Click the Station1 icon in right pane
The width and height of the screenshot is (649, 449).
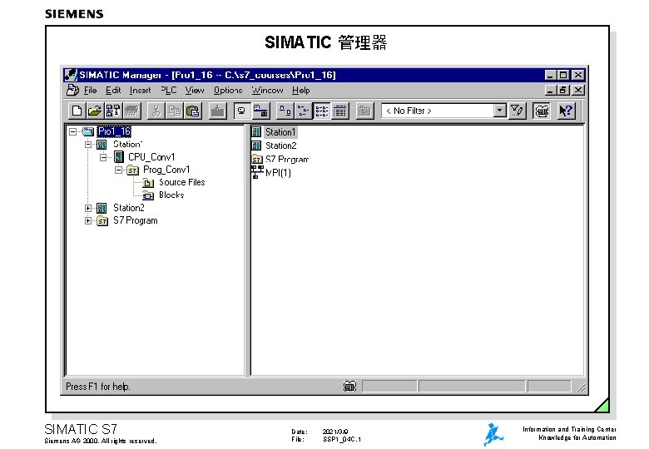(256, 132)
